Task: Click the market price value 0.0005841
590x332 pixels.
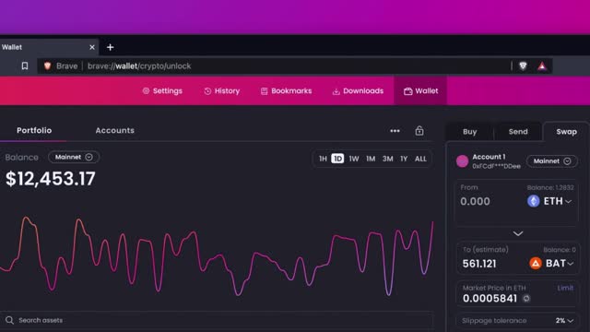Action: (490, 299)
